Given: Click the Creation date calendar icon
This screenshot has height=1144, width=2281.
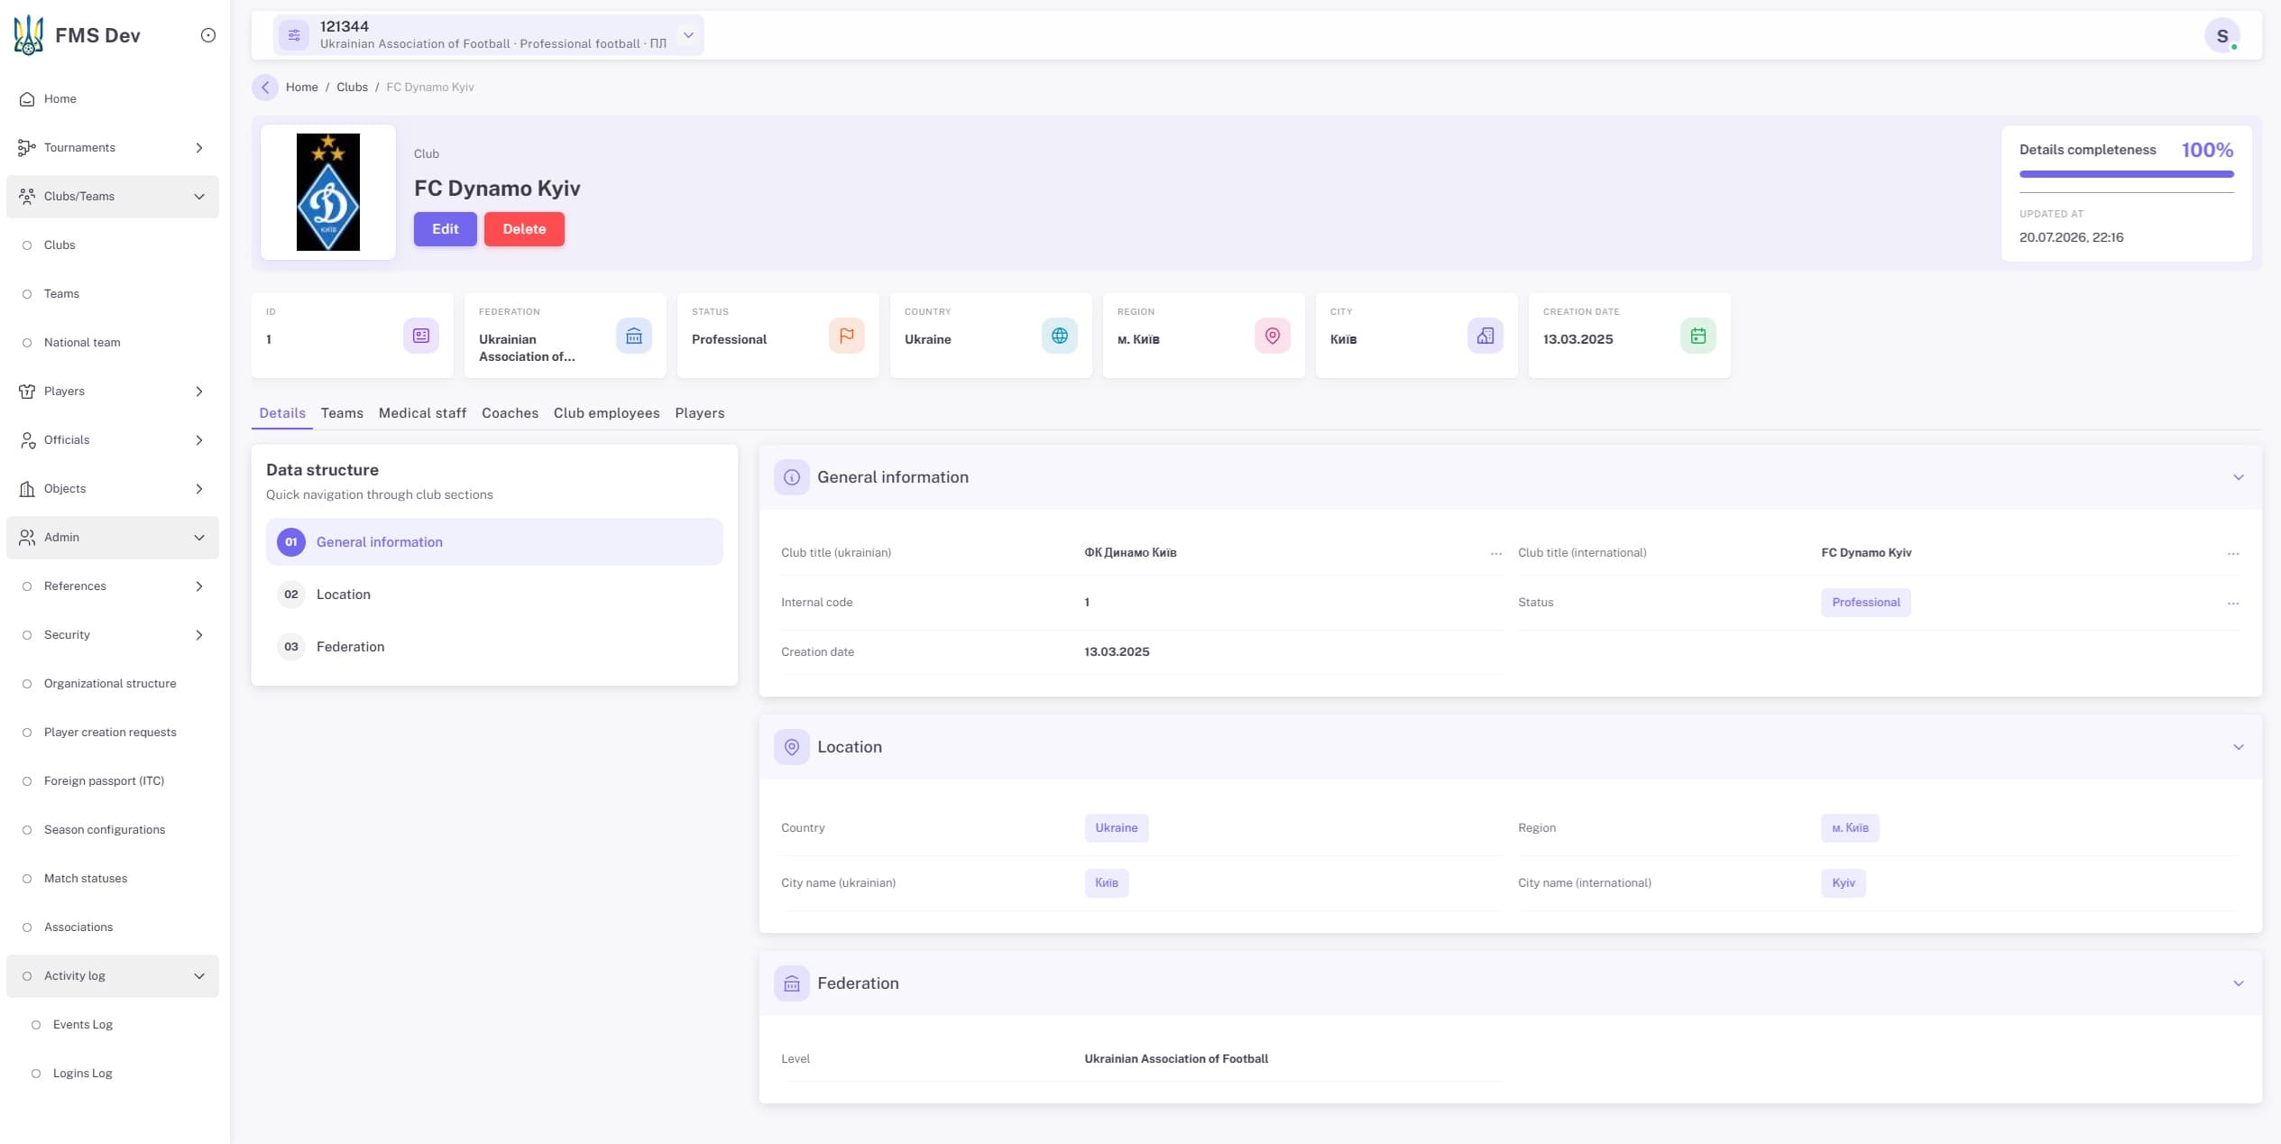Looking at the screenshot, I should (x=1698, y=336).
